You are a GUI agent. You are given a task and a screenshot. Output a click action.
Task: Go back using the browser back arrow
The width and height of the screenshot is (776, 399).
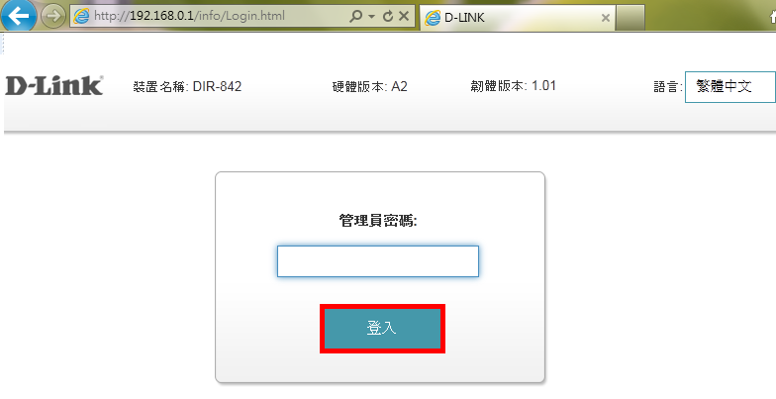18,16
